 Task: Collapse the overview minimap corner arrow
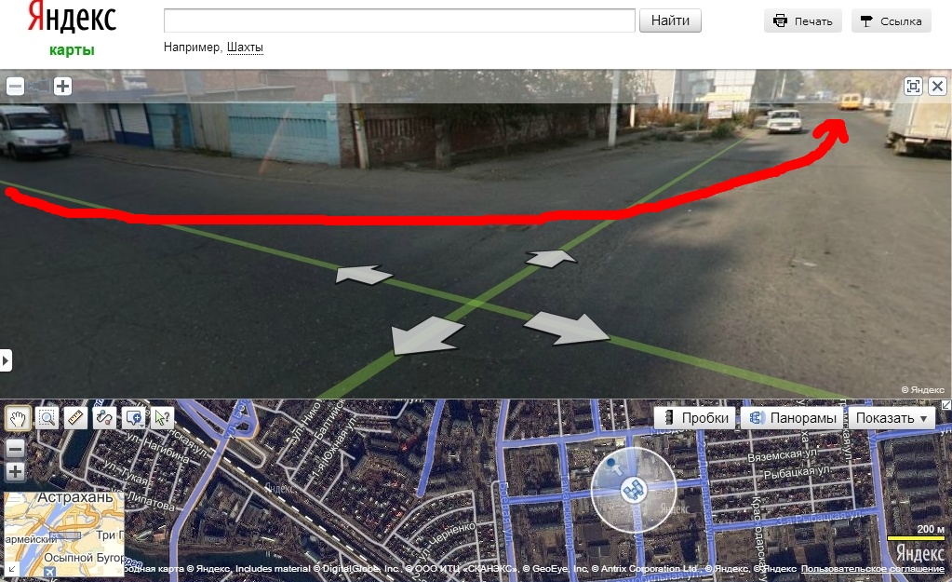(x=11, y=570)
